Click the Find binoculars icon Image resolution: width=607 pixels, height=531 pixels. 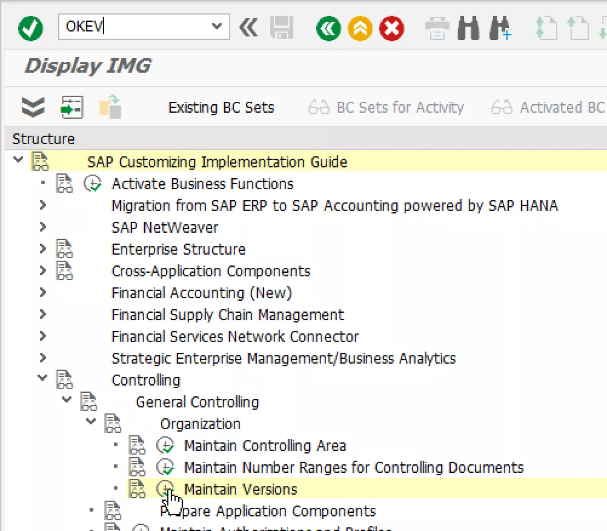tap(468, 28)
